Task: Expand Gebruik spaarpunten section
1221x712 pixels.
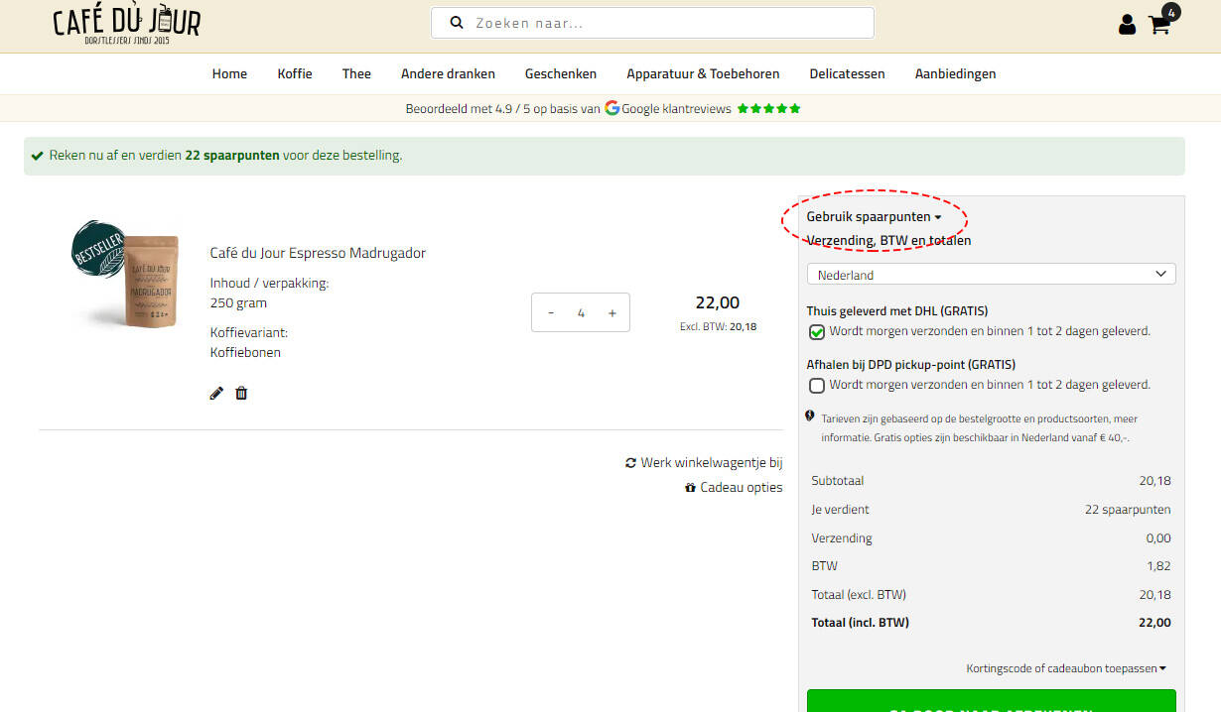Action: 874,216
